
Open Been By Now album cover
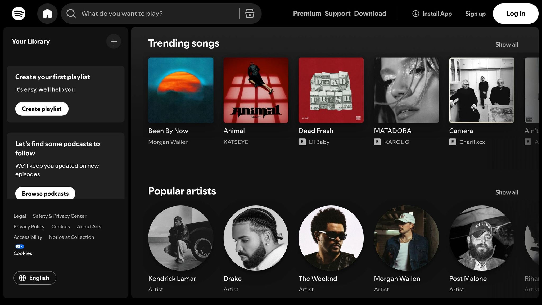181,90
